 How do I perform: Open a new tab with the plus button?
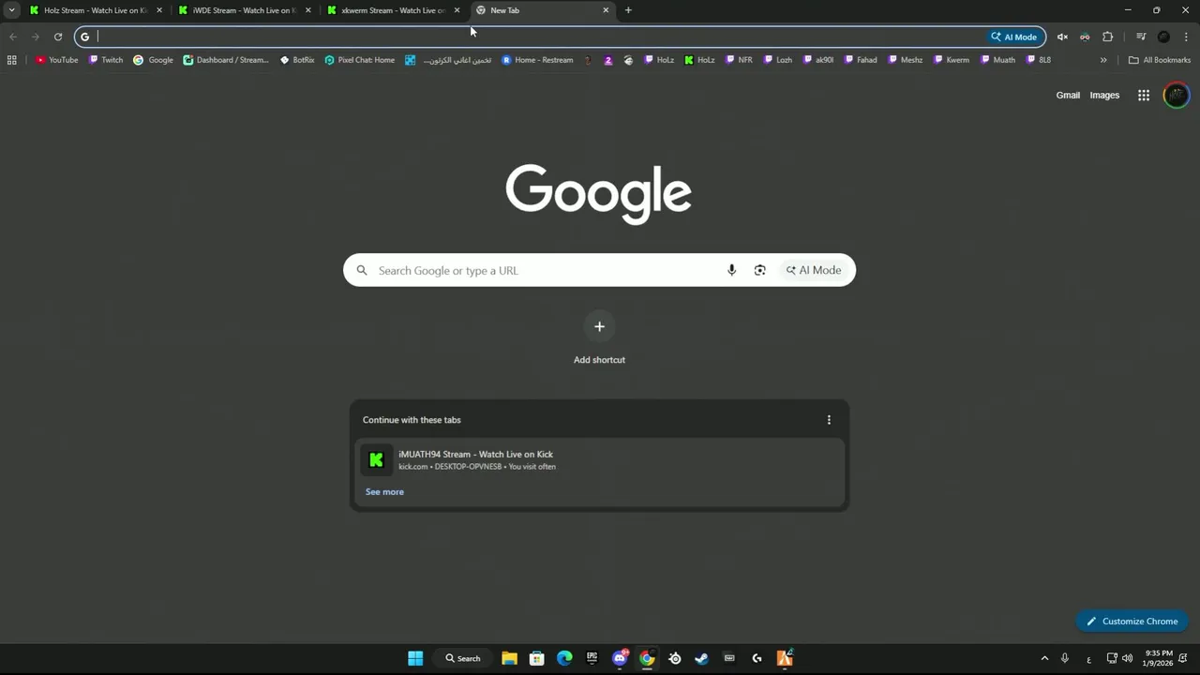tap(628, 10)
